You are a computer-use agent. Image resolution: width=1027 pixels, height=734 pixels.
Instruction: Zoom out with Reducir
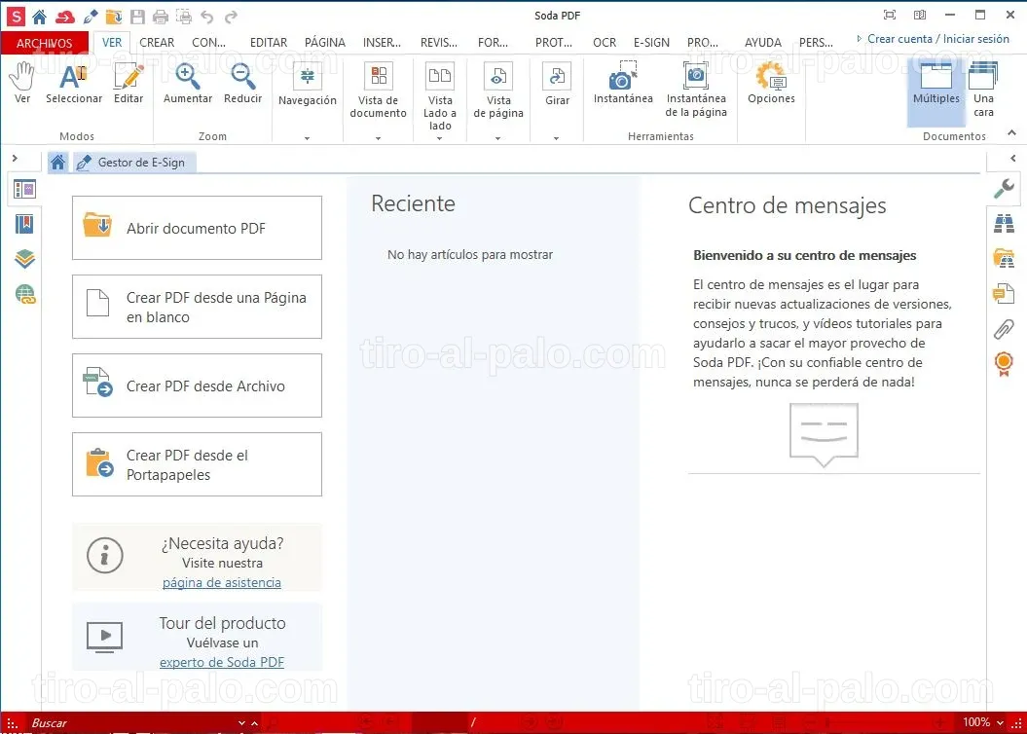242,83
